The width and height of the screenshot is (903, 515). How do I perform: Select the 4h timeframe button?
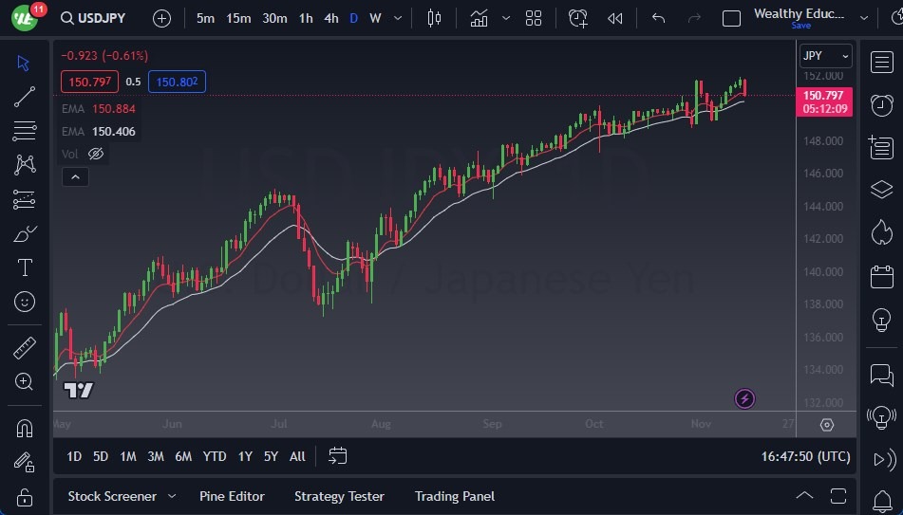pos(330,18)
